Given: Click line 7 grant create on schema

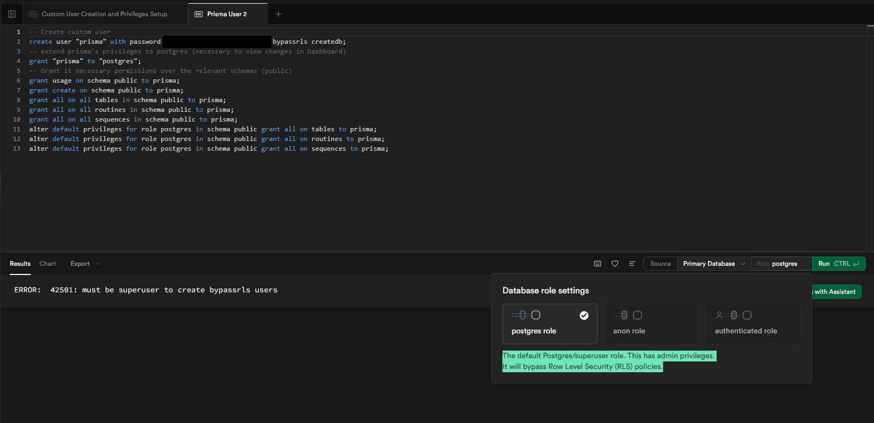Looking at the screenshot, I should [x=107, y=90].
